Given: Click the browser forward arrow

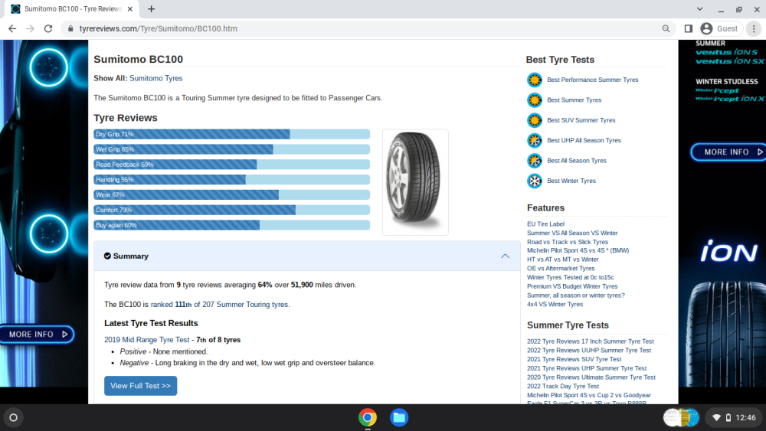Looking at the screenshot, I should coord(31,29).
